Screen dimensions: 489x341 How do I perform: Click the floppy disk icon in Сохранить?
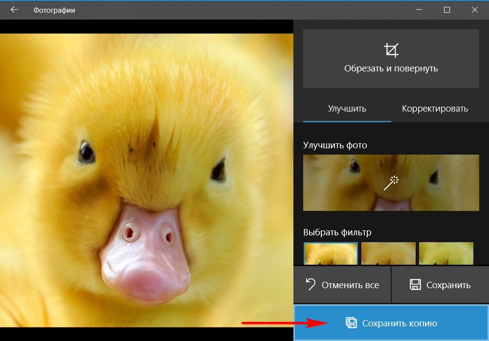click(x=415, y=285)
